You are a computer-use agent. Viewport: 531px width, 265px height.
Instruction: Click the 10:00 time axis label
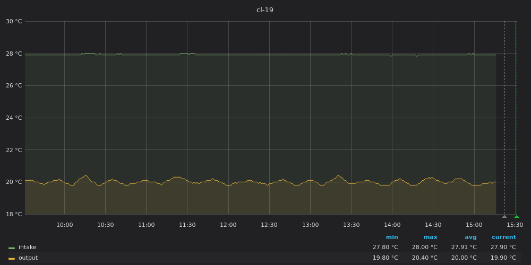click(x=65, y=225)
